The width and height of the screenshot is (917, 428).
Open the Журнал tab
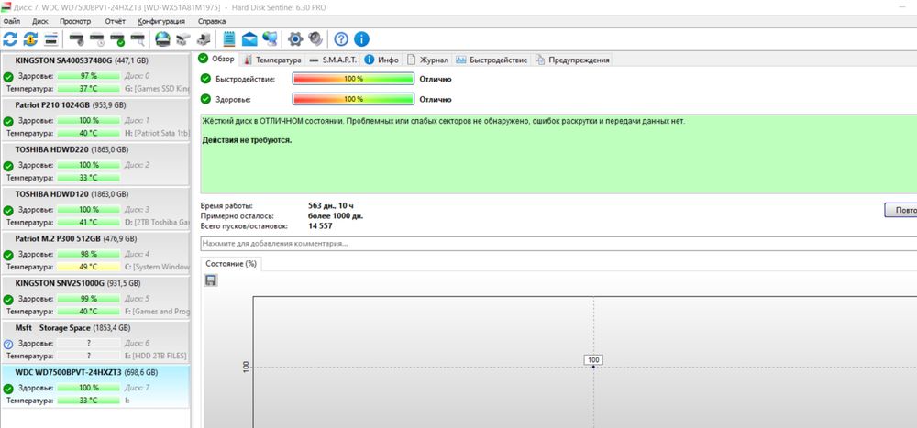[x=427, y=60]
